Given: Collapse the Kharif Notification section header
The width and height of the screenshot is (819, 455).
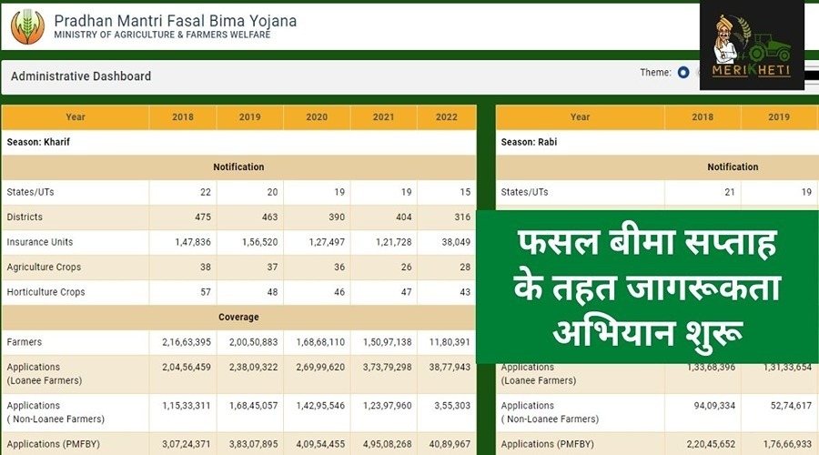Looking at the screenshot, I should click(238, 167).
